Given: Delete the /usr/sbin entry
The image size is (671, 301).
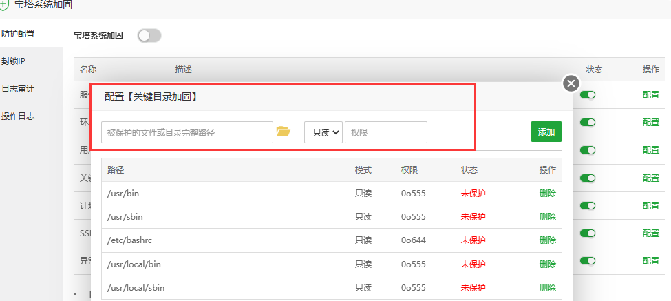Looking at the screenshot, I should click(x=548, y=217).
